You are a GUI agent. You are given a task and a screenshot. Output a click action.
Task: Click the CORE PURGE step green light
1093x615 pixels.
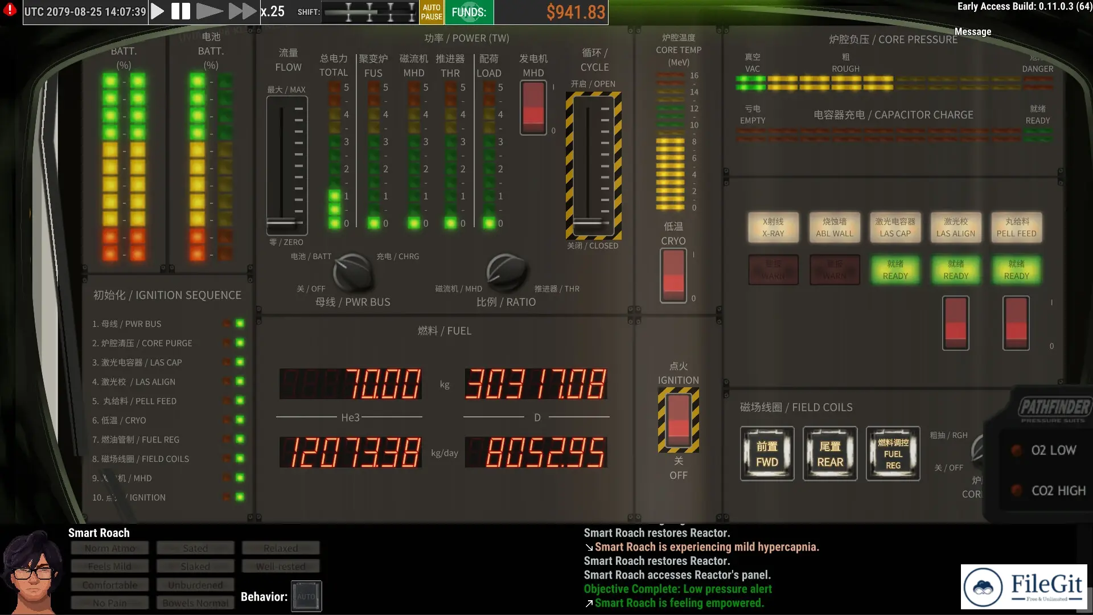pos(240,343)
